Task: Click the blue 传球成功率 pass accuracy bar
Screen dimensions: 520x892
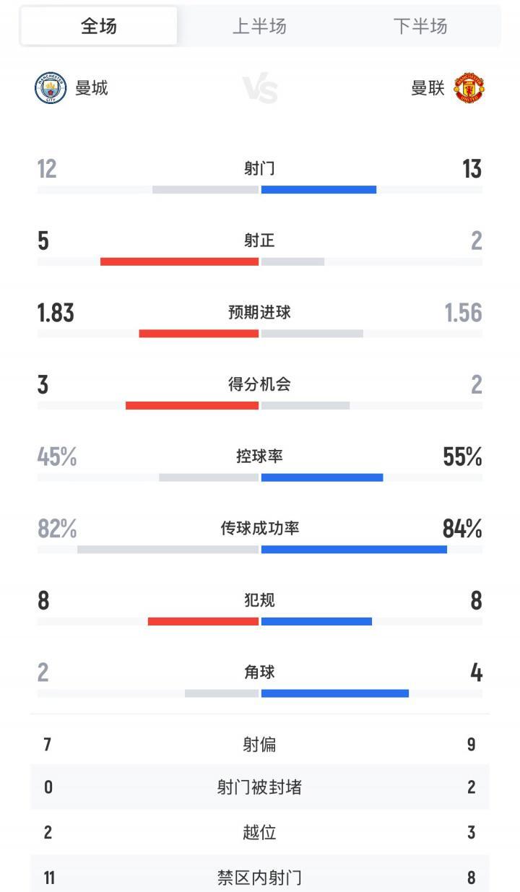Action: pyautogui.click(x=354, y=550)
